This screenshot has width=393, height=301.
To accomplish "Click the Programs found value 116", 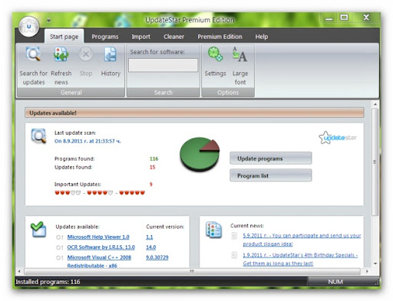I will click(154, 159).
